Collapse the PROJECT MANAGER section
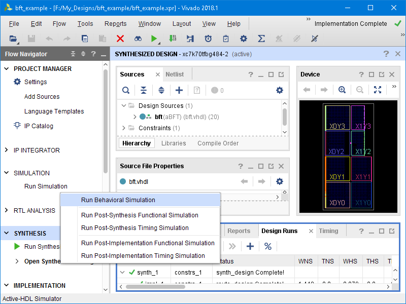Viewport: 406px width, 304px height. pos(7,69)
